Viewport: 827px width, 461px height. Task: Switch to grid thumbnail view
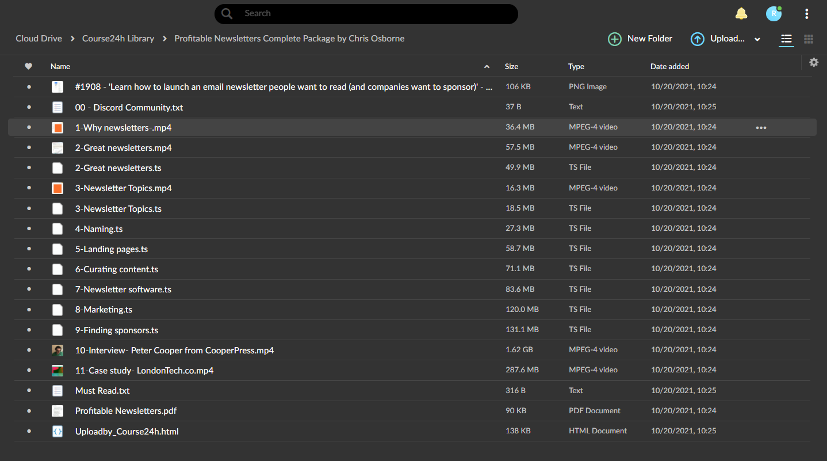tap(809, 39)
